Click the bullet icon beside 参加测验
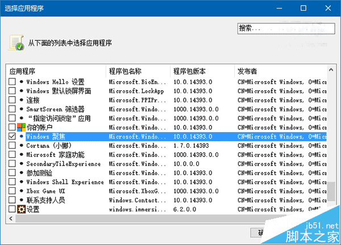Image resolution: width=341 pixels, height=245 pixels. pos(22,173)
